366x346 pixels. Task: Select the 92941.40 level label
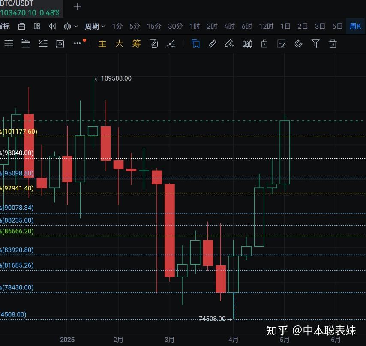click(x=17, y=188)
